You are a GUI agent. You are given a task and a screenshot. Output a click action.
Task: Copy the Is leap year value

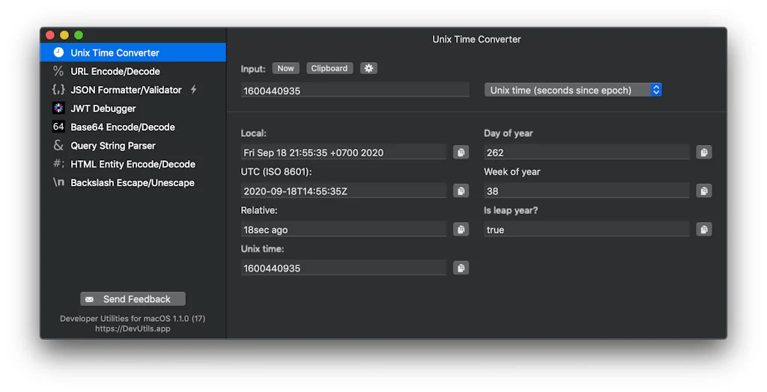(704, 229)
